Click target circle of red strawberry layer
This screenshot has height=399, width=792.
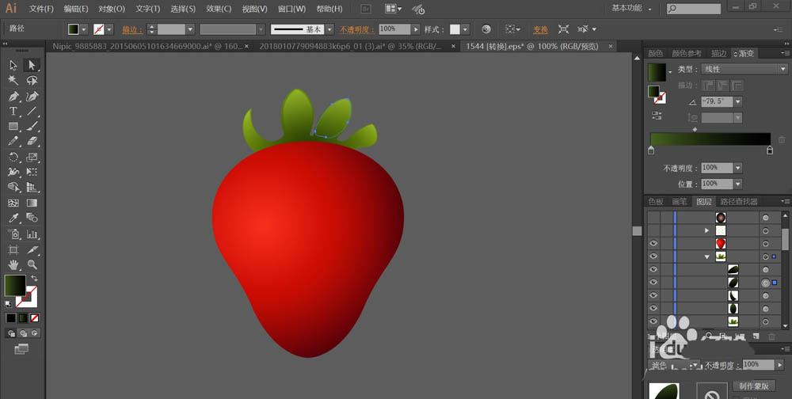pos(766,244)
